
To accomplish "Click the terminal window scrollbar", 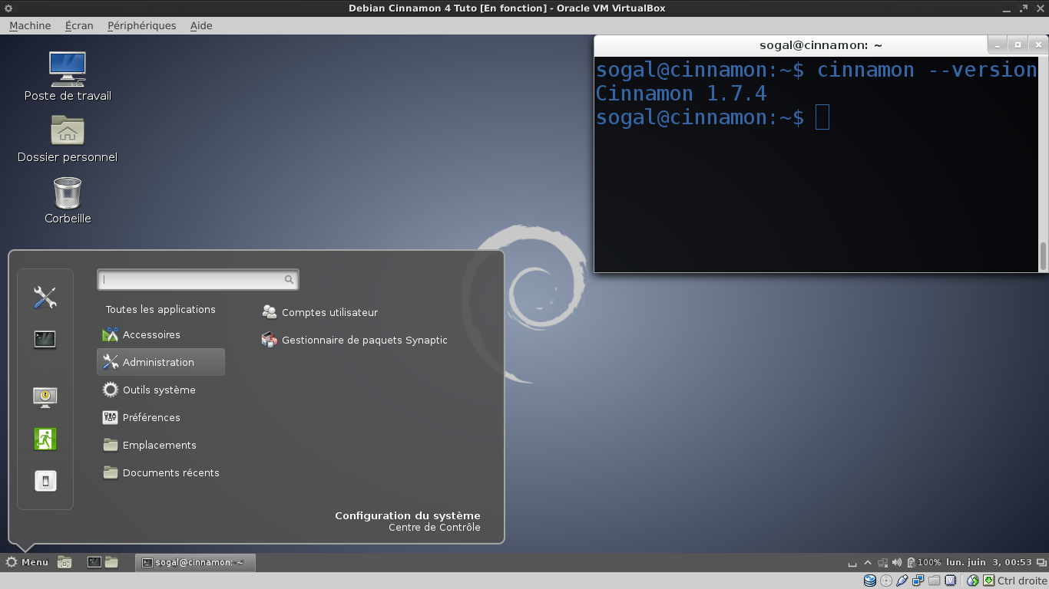I will [x=1043, y=255].
